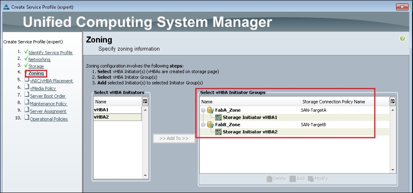This screenshot has width=413, height=193.
Task: Select vHBA1 in the initiators list
Action: pos(117,110)
